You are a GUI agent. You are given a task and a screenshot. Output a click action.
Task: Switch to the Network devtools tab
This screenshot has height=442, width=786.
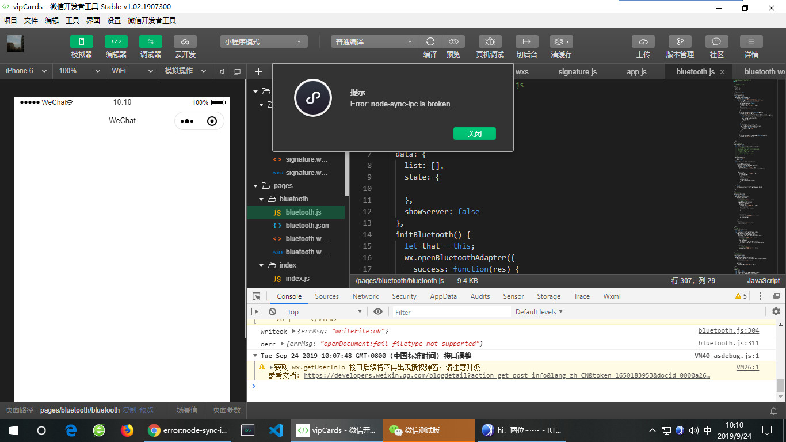pyautogui.click(x=366, y=296)
